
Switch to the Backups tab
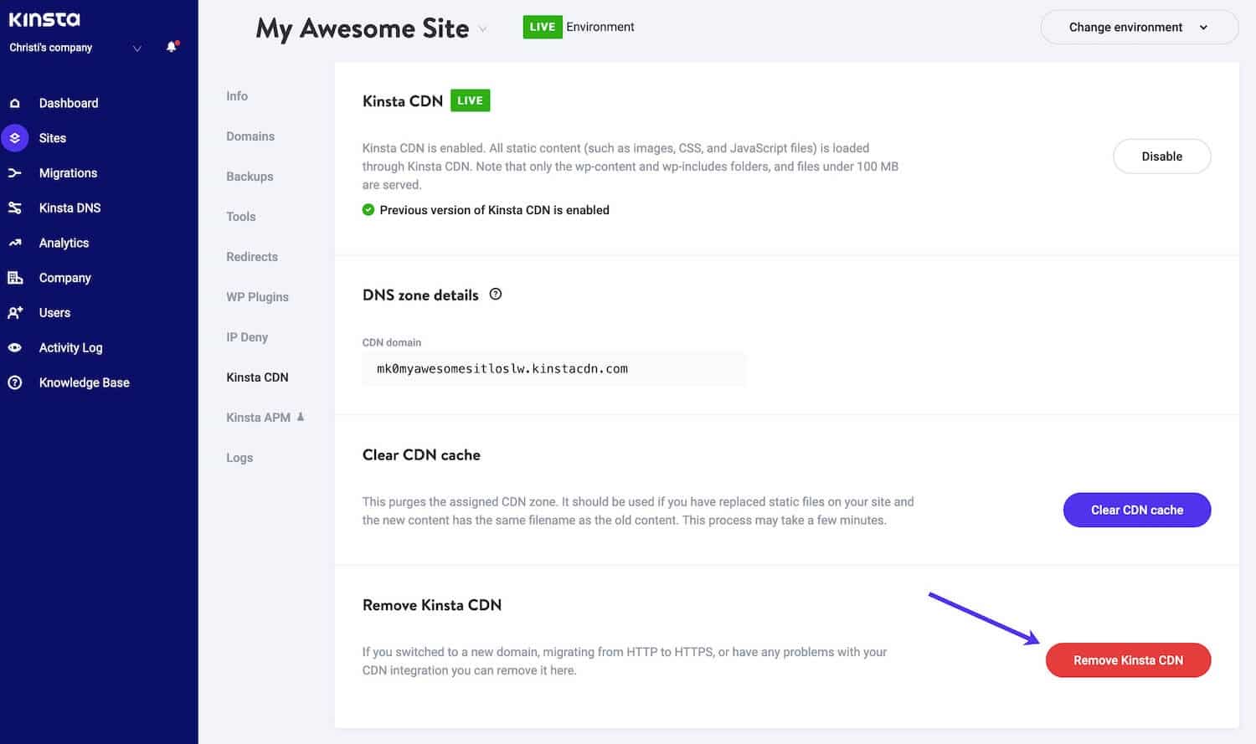click(x=250, y=177)
